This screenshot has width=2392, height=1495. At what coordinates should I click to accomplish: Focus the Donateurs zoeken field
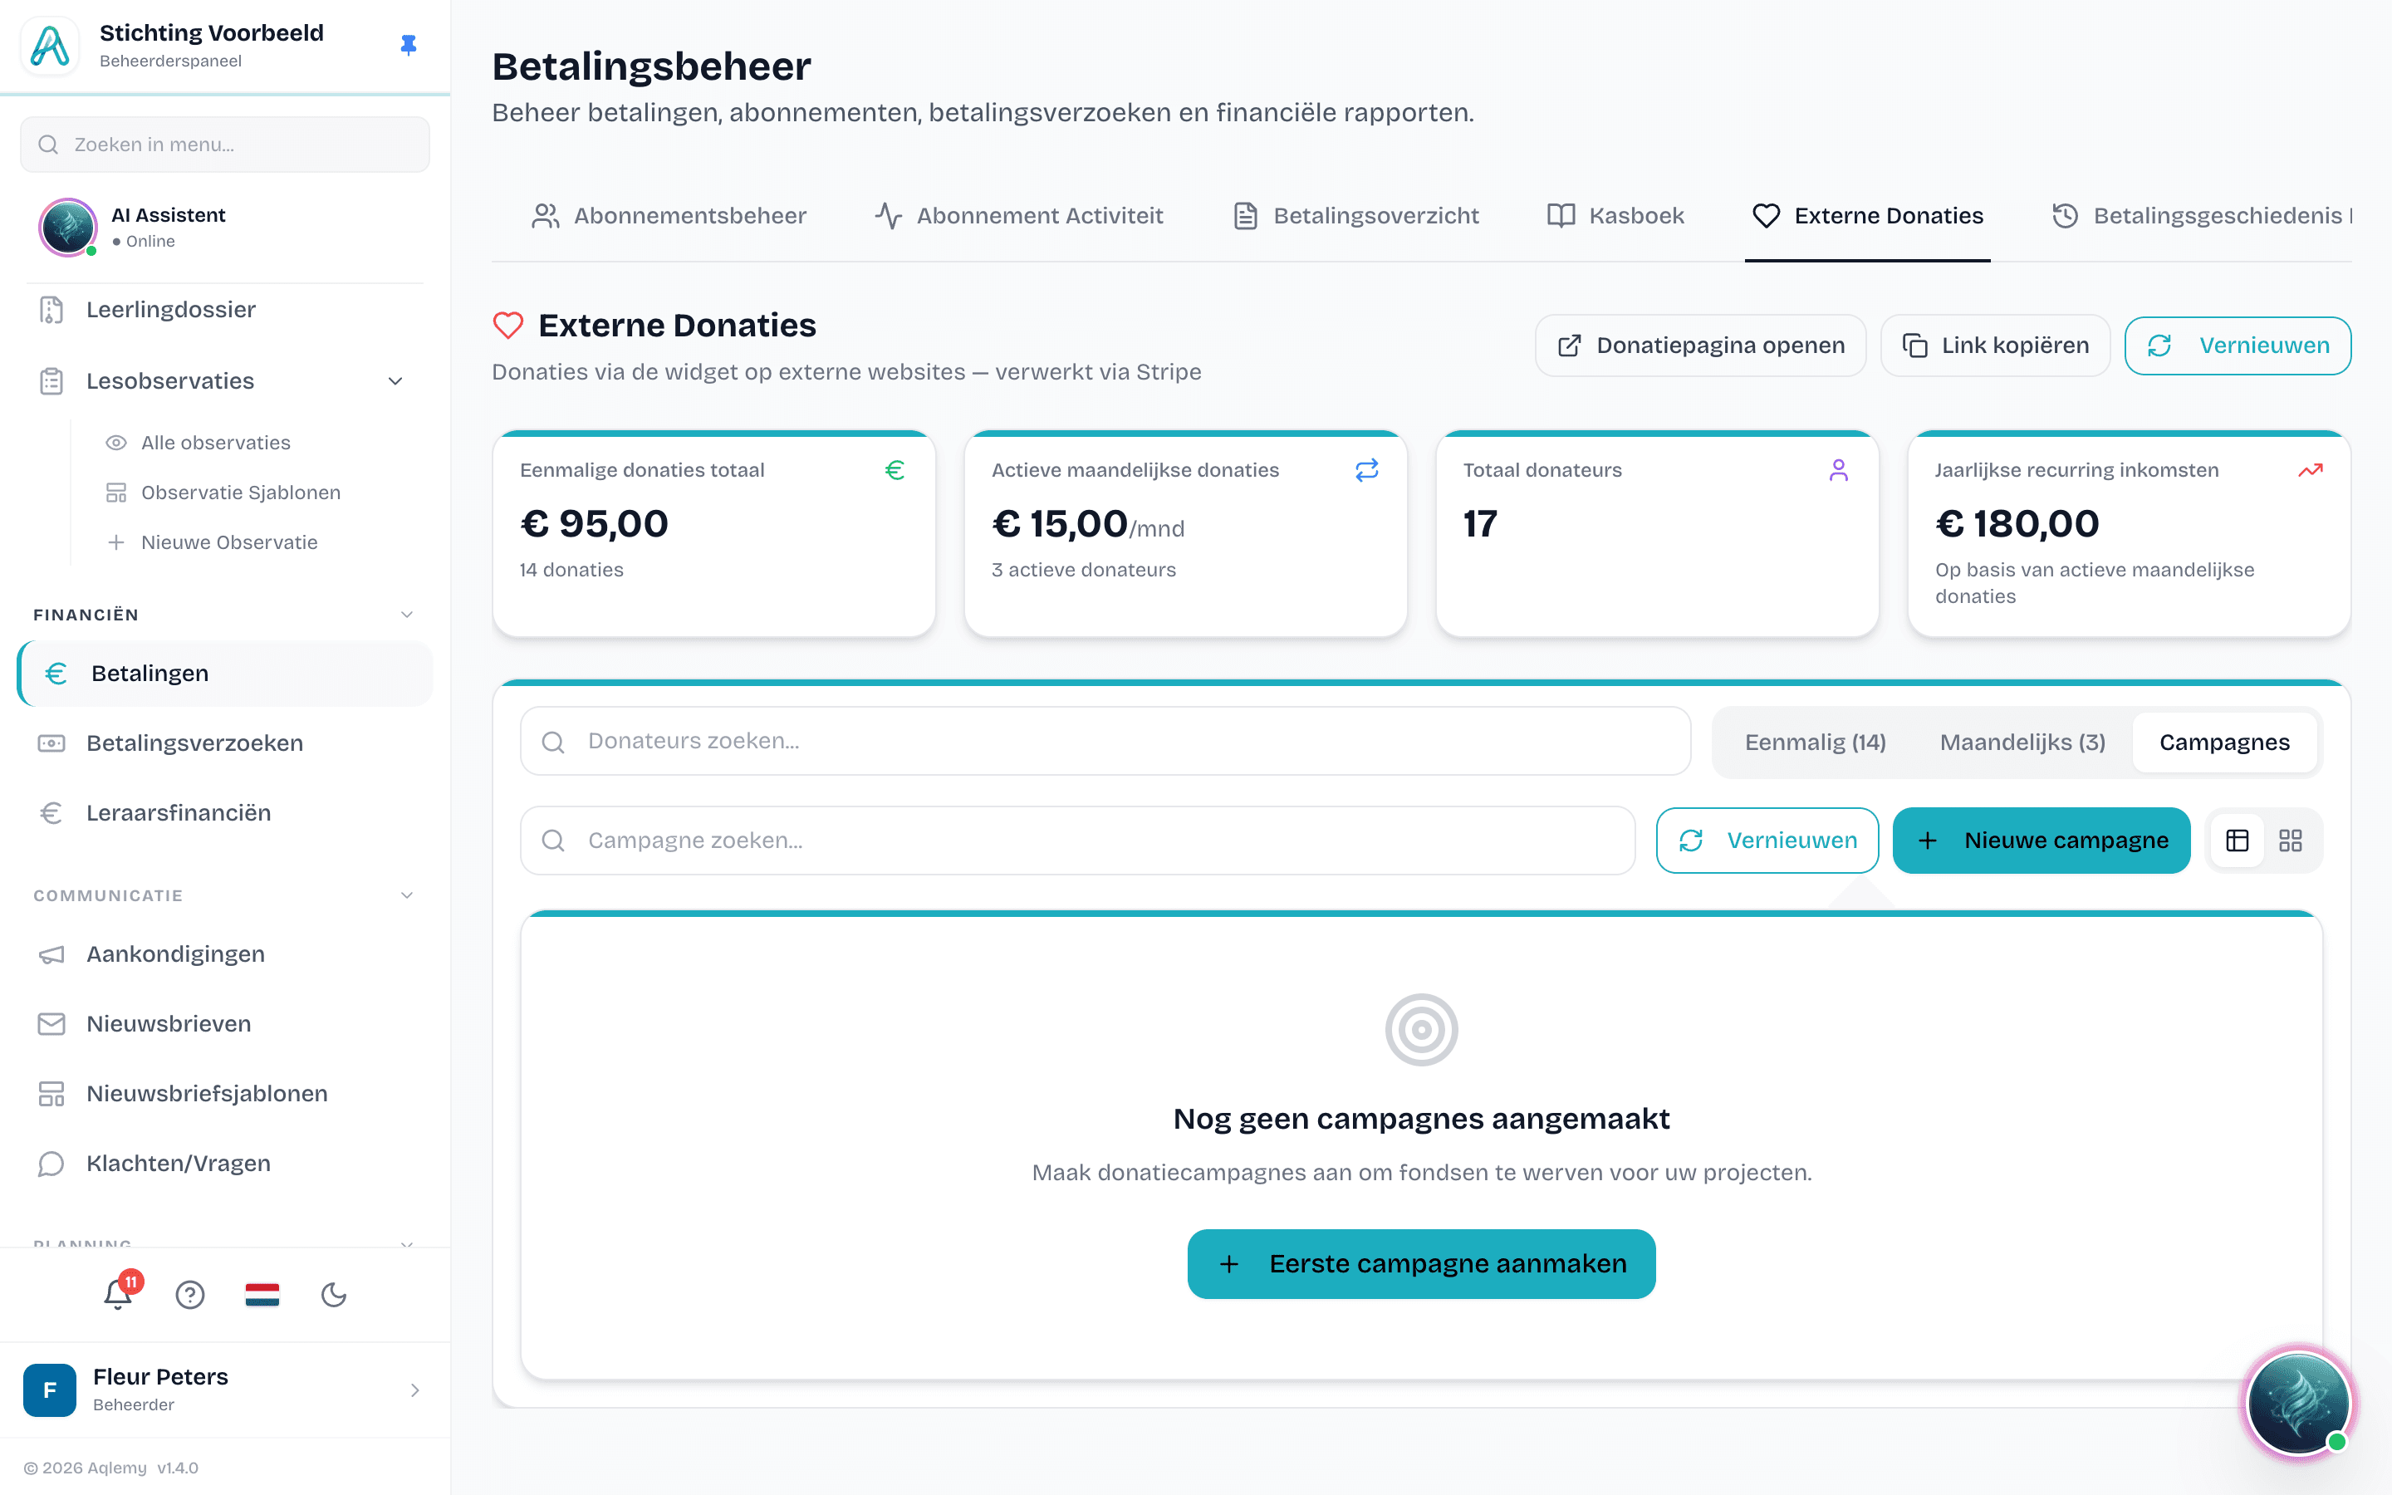coord(1105,741)
